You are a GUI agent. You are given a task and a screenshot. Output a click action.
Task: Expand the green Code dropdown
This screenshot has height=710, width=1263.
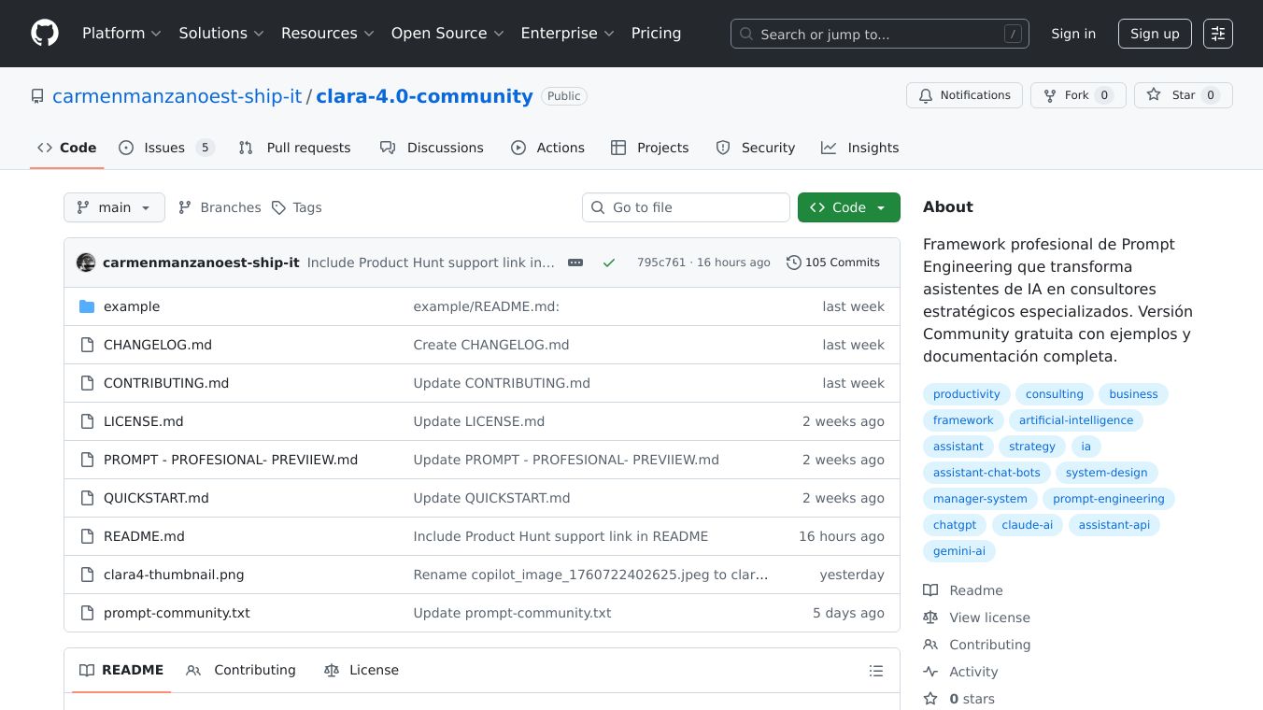[848, 207]
